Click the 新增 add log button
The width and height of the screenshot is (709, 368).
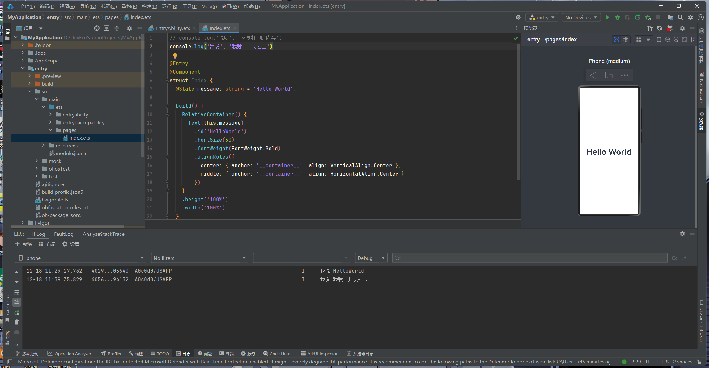coord(24,244)
